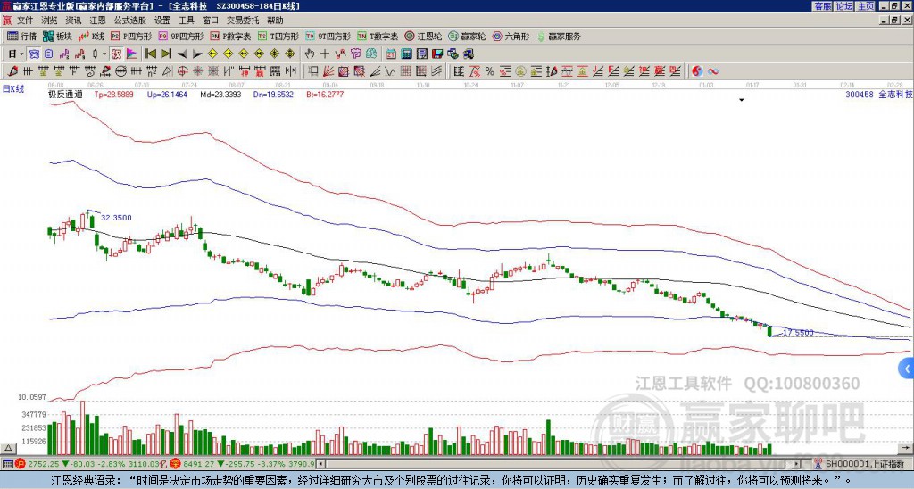Expand the candlestick style dropdown arrow
The image size is (914, 489).
(x=104, y=54)
